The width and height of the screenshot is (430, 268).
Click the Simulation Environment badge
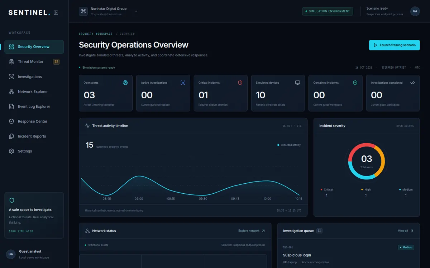328,11
